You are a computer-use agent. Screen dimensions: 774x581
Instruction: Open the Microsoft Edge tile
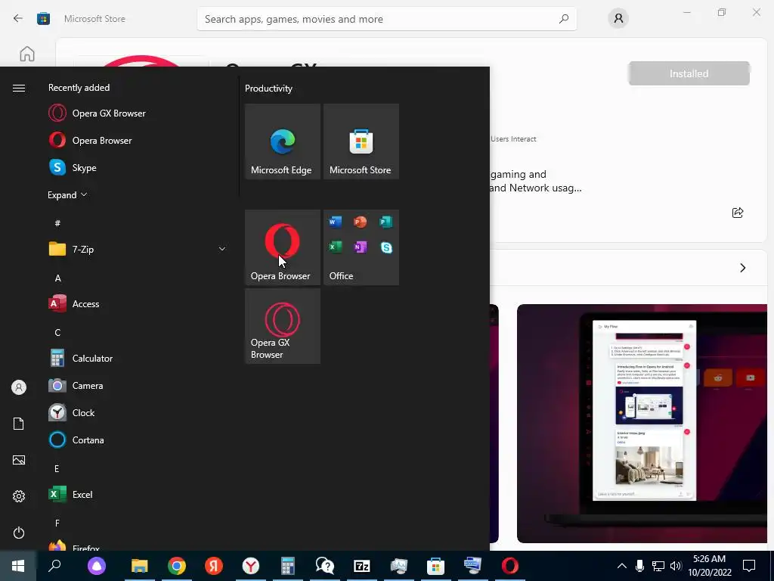pyautogui.click(x=283, y=141)
